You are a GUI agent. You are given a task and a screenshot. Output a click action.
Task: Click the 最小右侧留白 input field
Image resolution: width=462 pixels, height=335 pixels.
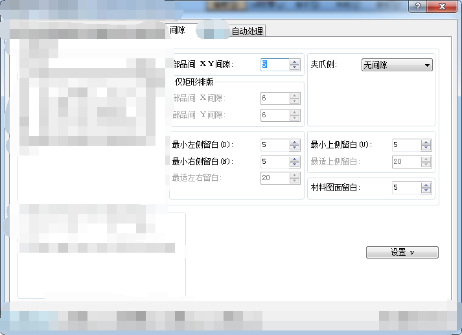(275, 162)
